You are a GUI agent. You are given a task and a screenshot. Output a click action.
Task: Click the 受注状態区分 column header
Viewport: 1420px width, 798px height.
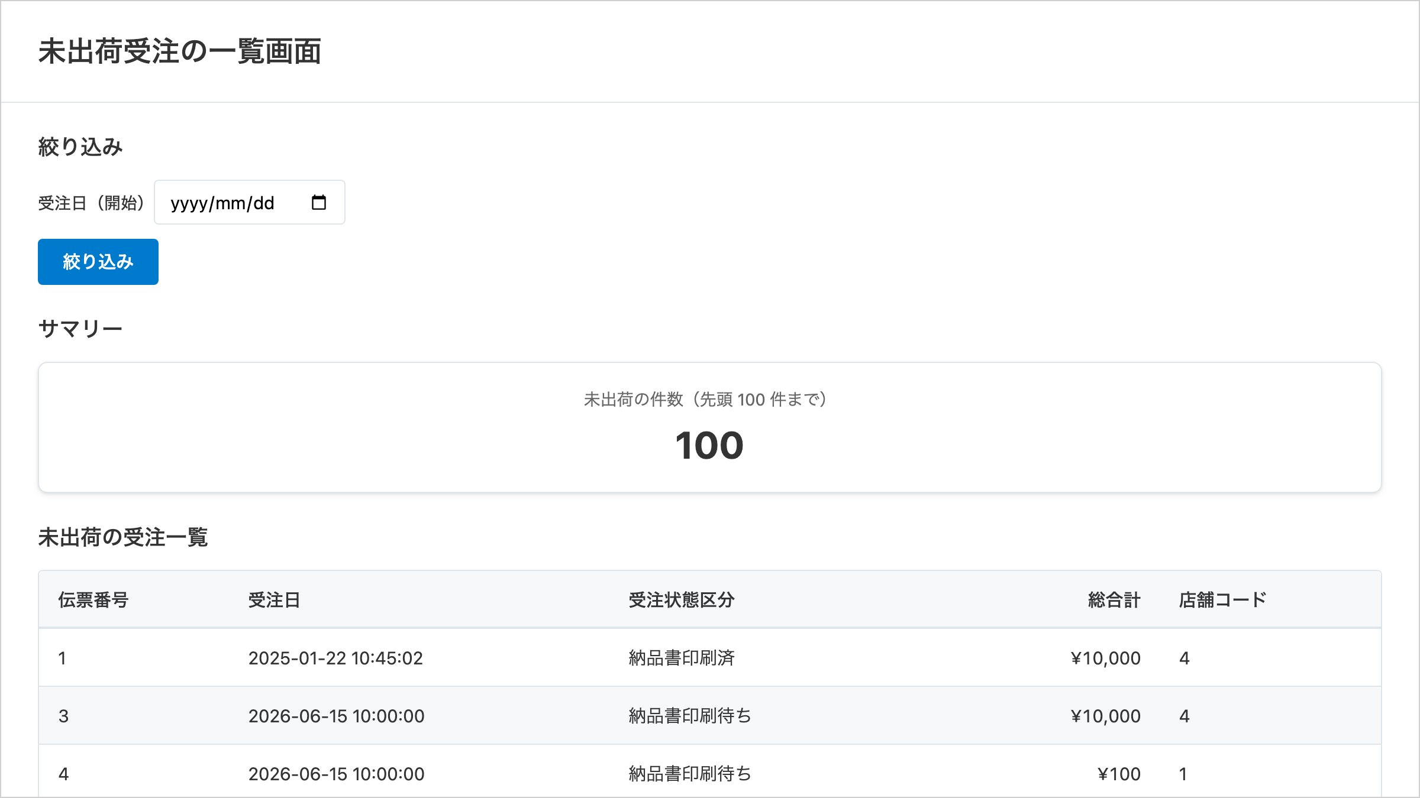(x=682, y=600)
